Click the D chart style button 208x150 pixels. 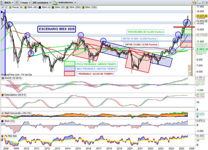click(17, 3)
